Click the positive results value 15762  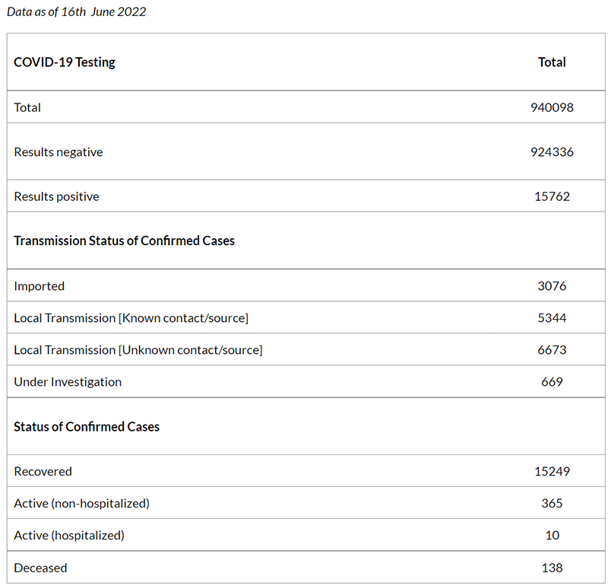coord(552,196)
